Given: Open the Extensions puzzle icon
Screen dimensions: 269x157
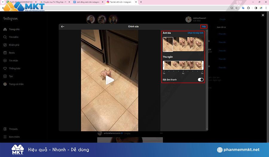Looking at the screenshot, I should coord(248,8).
